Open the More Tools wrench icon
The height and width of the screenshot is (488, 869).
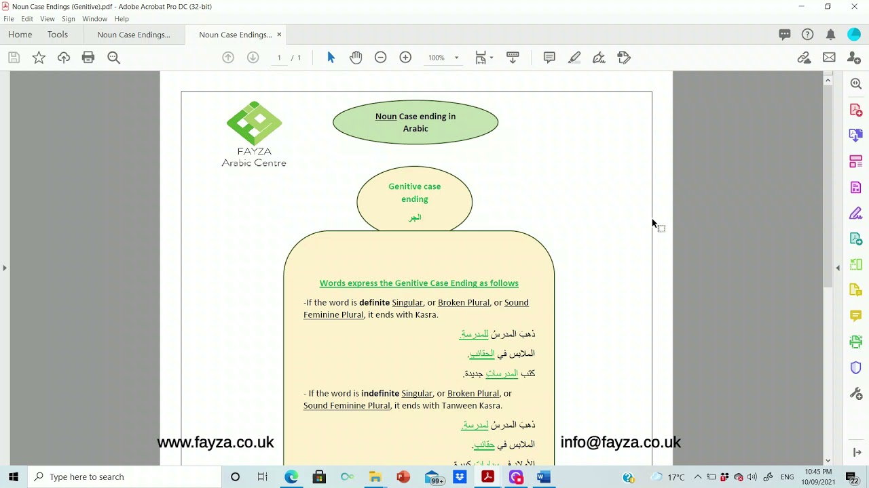click(x=856, y=394)
